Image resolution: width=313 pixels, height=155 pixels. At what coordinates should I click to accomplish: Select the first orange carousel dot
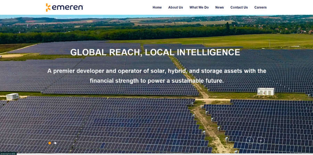pos(50,143)
